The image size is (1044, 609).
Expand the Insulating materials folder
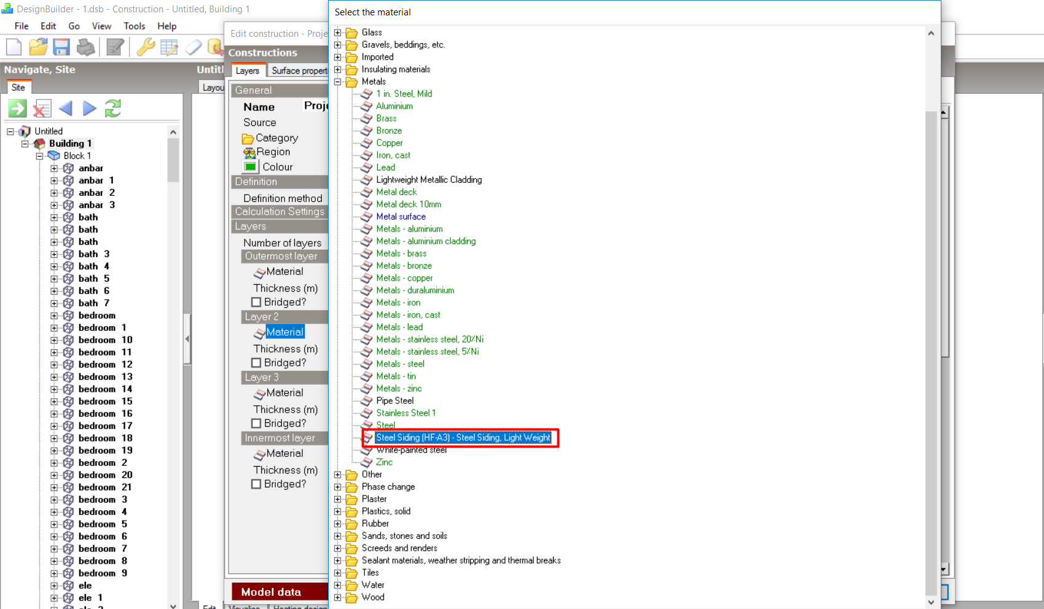click(337, 69)
